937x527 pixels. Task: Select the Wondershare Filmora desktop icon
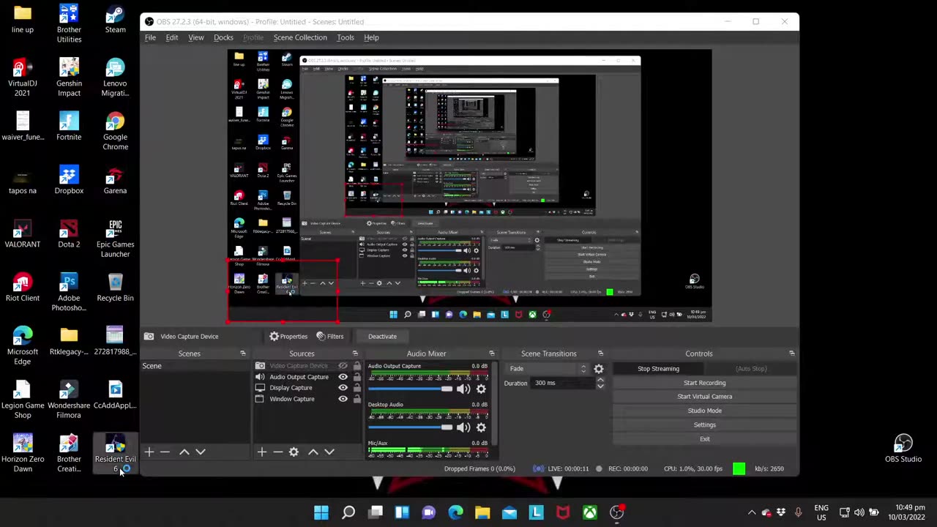pos(69,400)
